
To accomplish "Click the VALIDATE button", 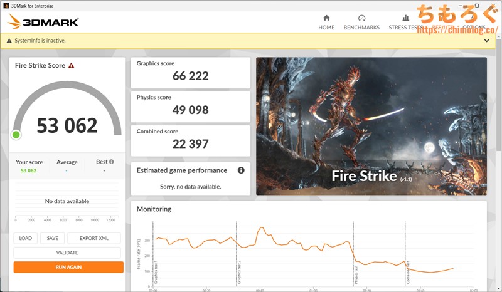I will [x=67, y=253].
